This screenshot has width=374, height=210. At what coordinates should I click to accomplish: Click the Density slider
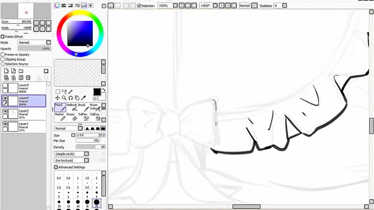[x=91, y=147]
